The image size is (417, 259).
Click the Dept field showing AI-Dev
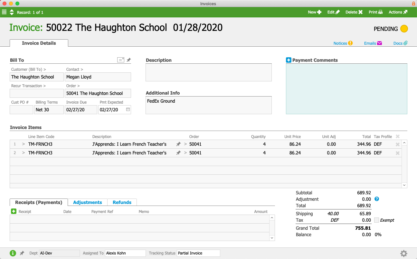pyautogui.click(x=59, y=253)
